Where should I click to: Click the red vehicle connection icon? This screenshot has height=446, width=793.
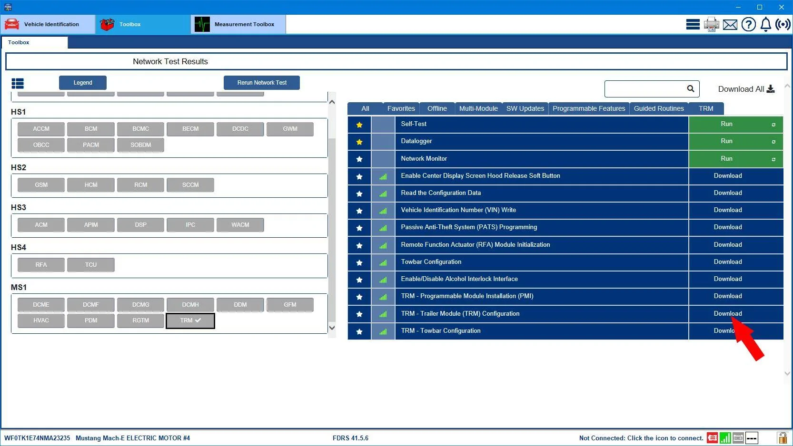[712, 438]
